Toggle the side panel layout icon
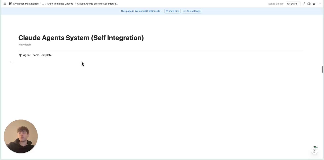The image size is (324, 160). pyautogui.click(x=309, y=4)
